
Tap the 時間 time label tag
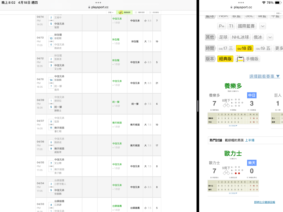tap(210, 48)
